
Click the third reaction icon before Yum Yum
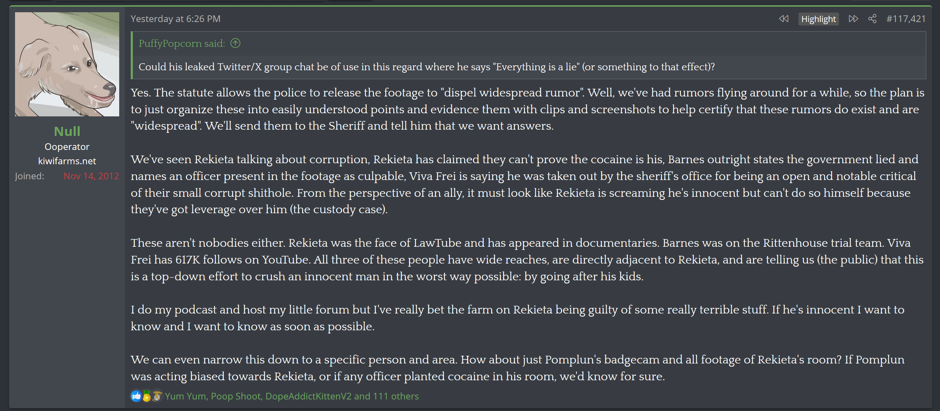pyautogui.click(x=157, y=396)
